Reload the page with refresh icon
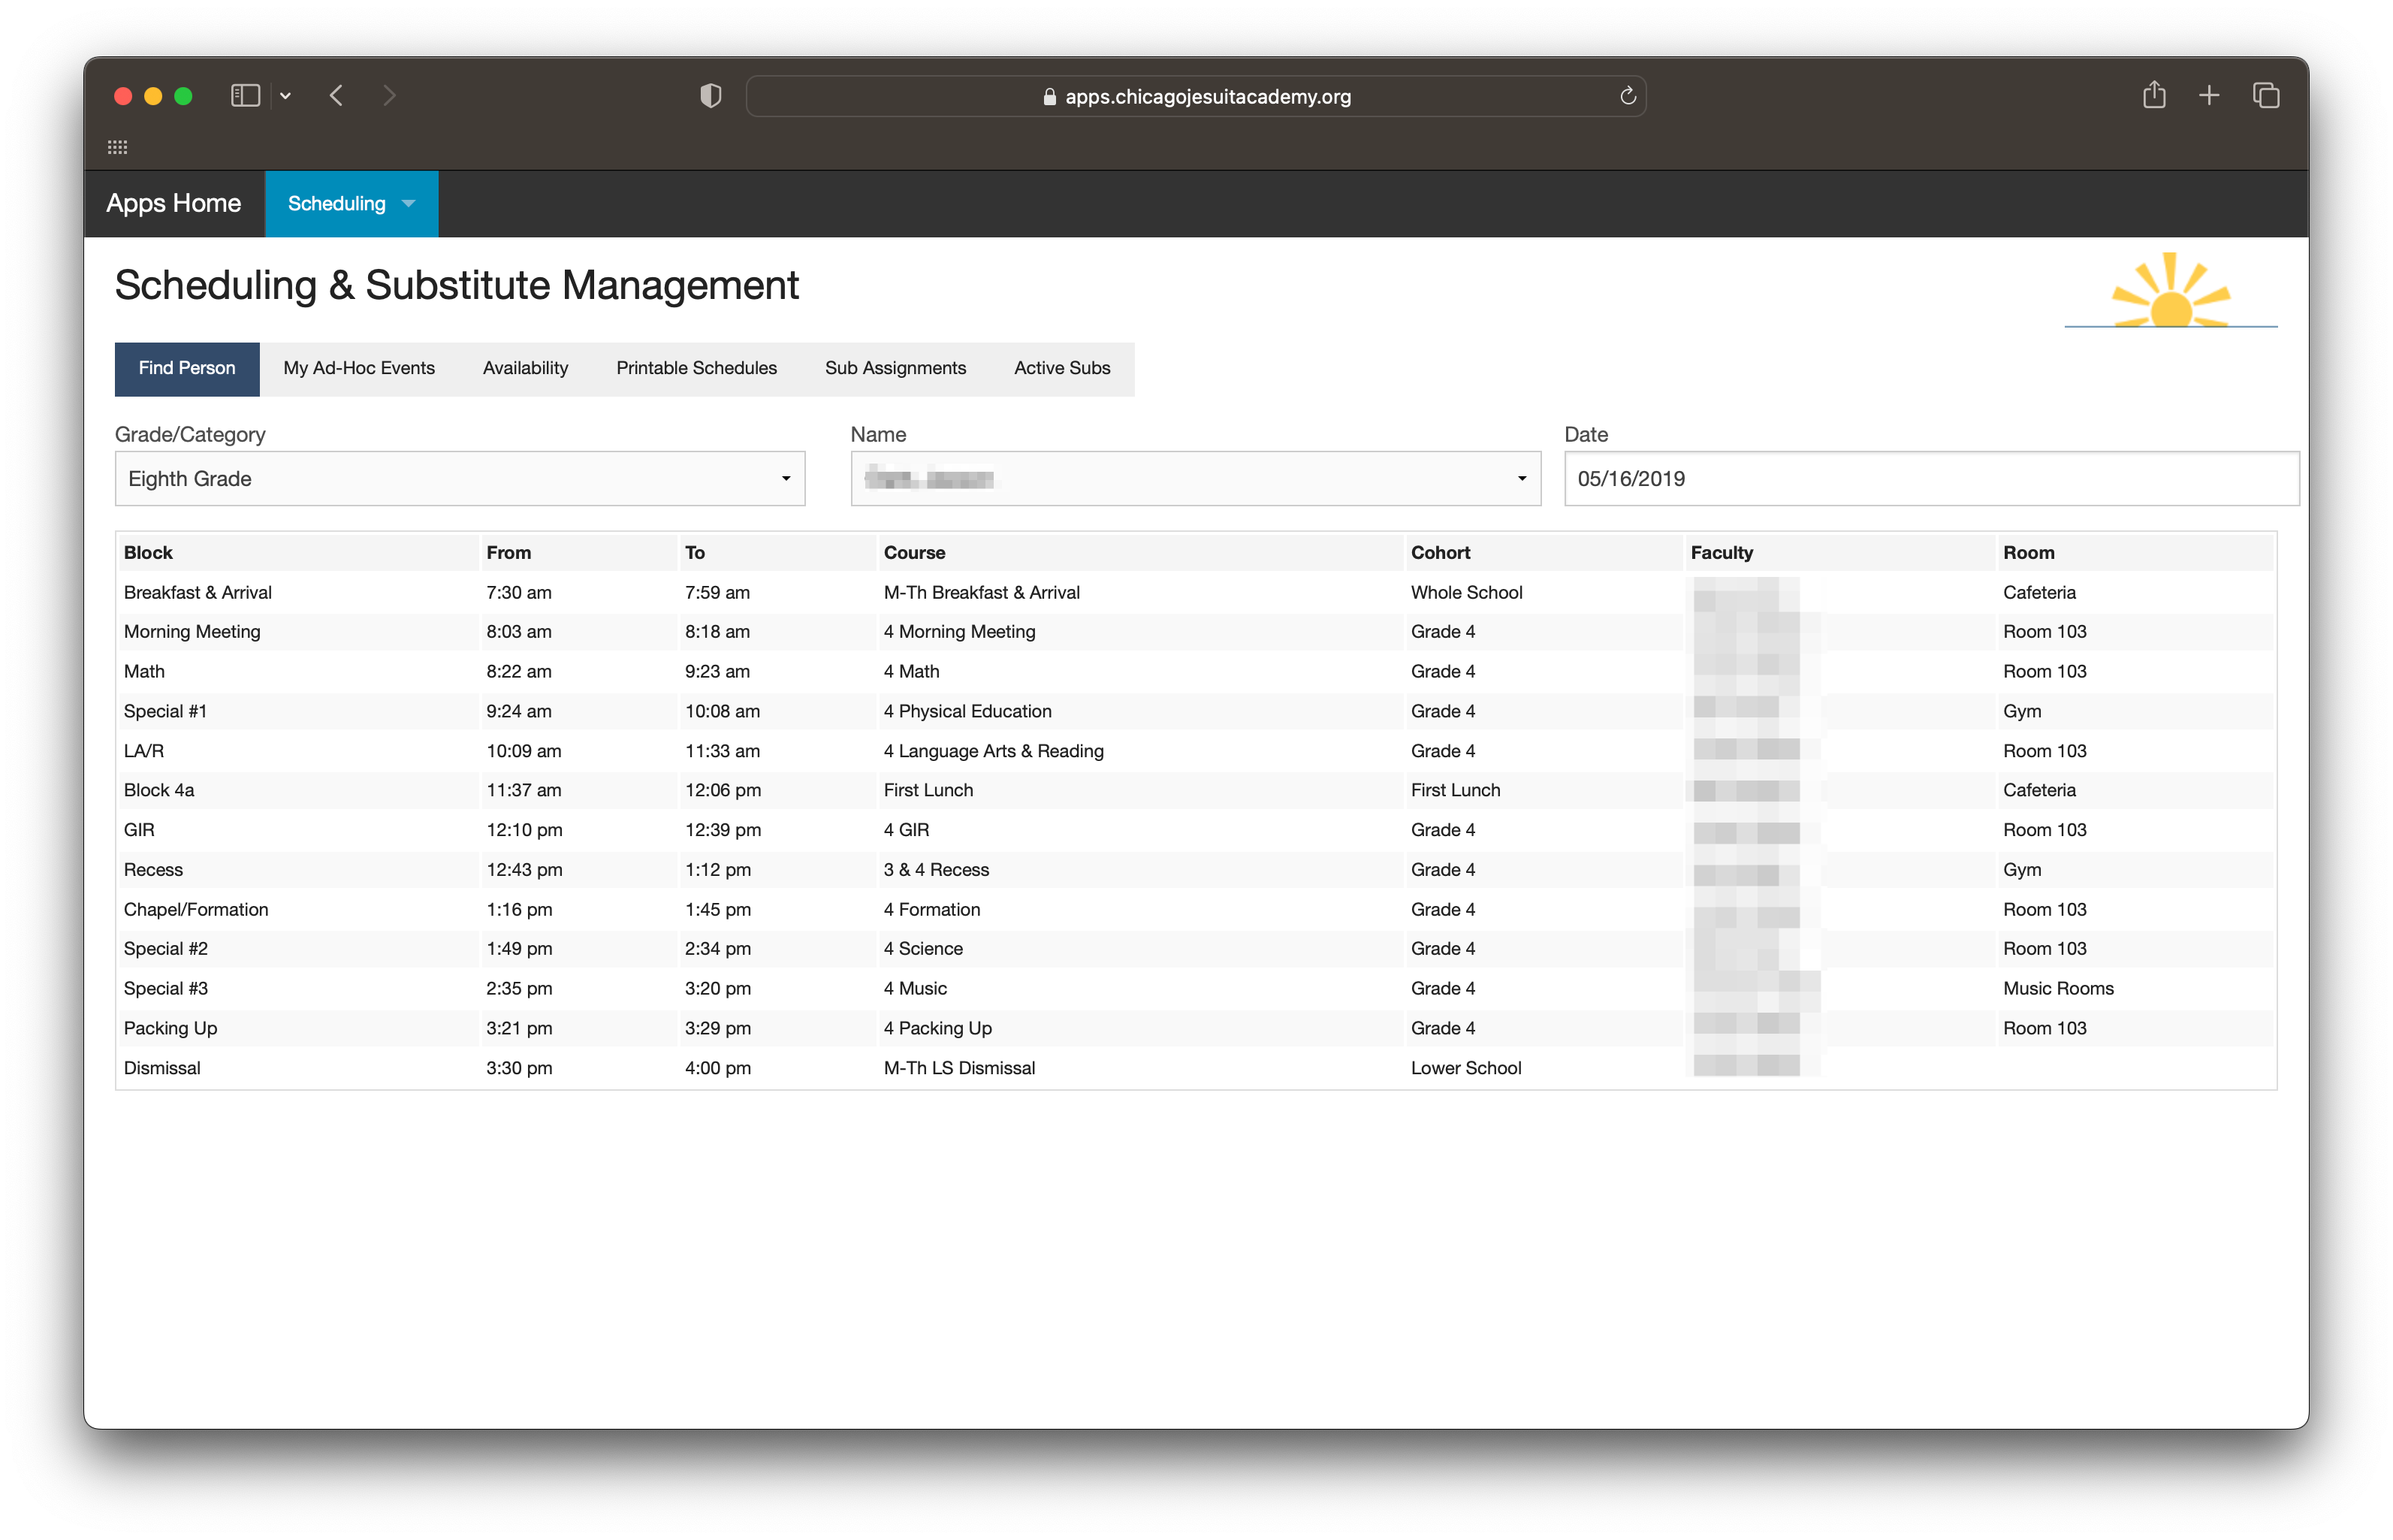 pos(1628,96)
